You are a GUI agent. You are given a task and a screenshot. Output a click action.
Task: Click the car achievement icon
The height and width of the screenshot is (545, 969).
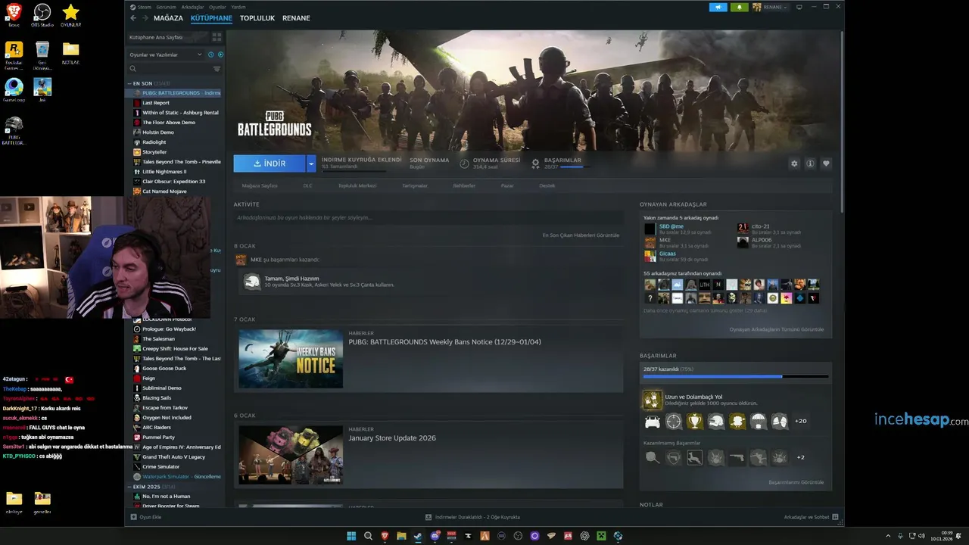point(652,421)
